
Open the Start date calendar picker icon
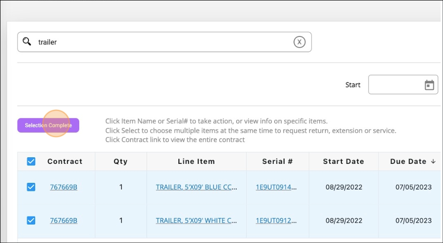429,85
